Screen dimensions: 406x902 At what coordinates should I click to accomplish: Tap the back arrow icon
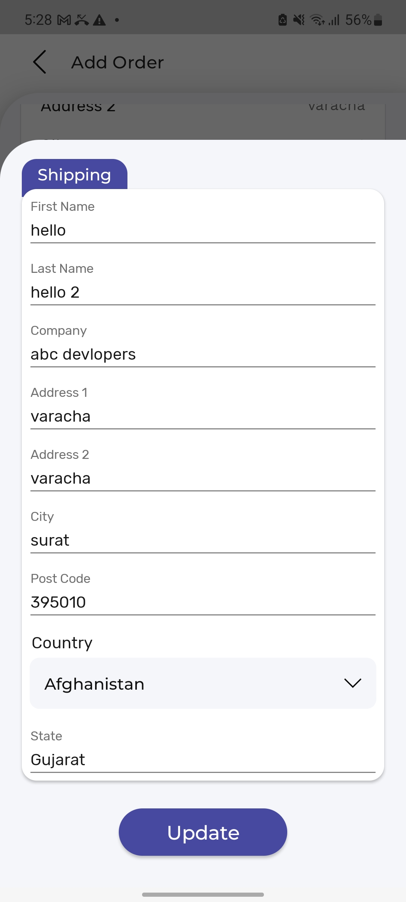click(x=40, y=62)
